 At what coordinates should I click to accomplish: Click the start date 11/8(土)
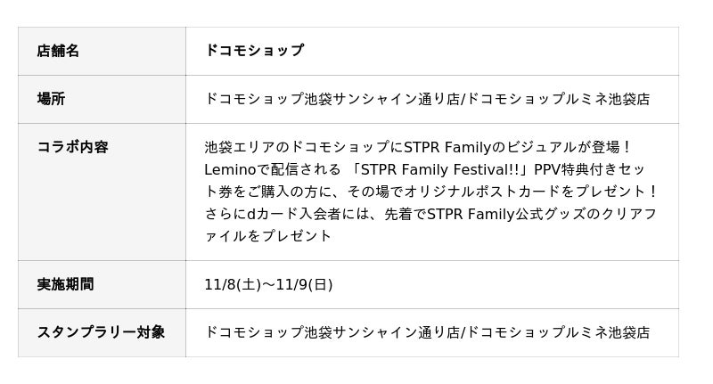[x=232, y=284]
